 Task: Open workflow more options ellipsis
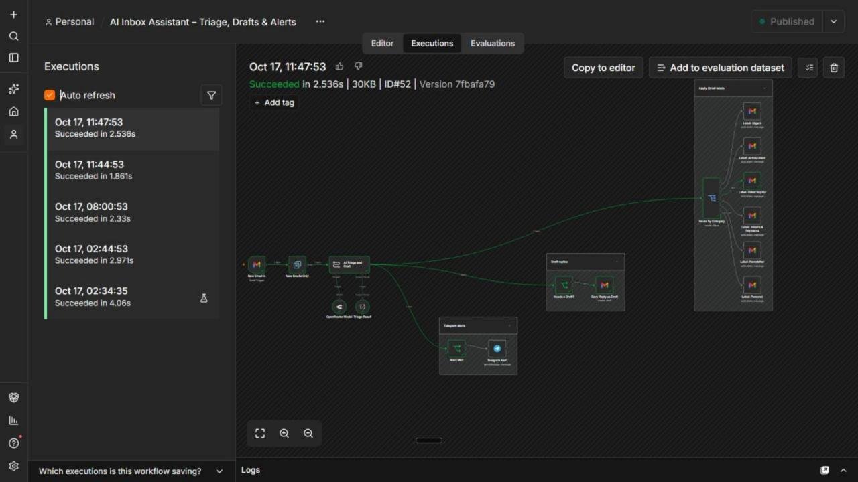(320, 21)
